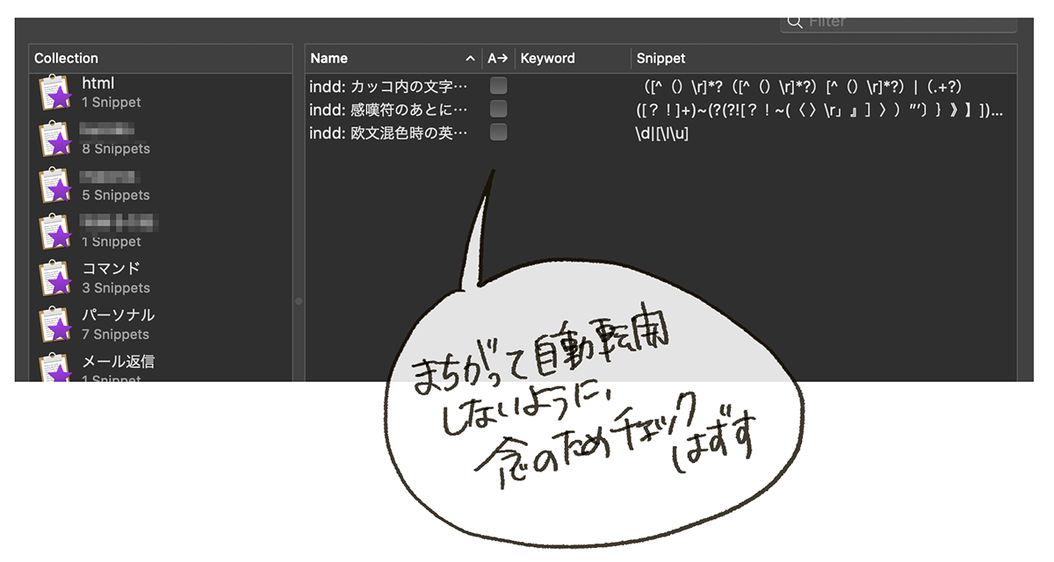This screenshot has width=1054, height=562.
Task: Toggle auto-expand checkbox for 欧文混色時の英 snippet
Action: point(498,133)
